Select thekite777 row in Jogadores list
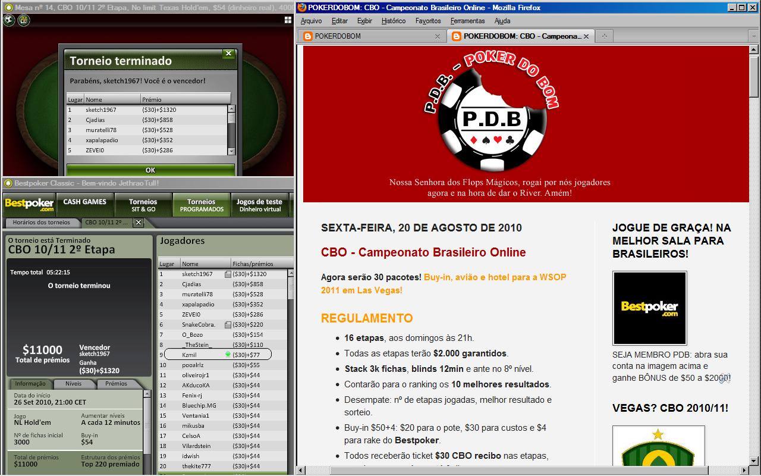Viewport: 761px width, 476px height. coord(222,466)
